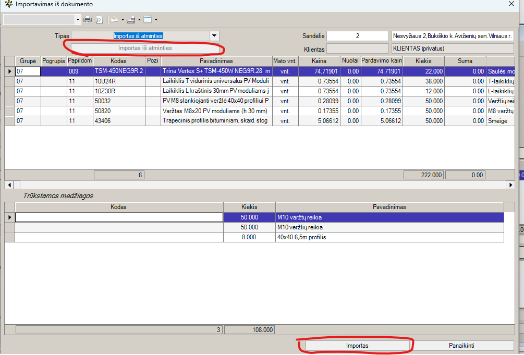Sort by the Kodas column header

click(118, 61)
